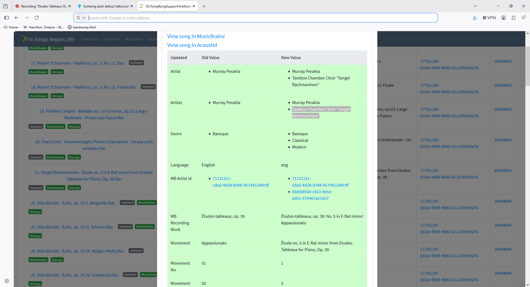Click Discogs badge under Chopin Ballade row
The image size is (530, 287).
pyautogui.click(x=74, y=126)
